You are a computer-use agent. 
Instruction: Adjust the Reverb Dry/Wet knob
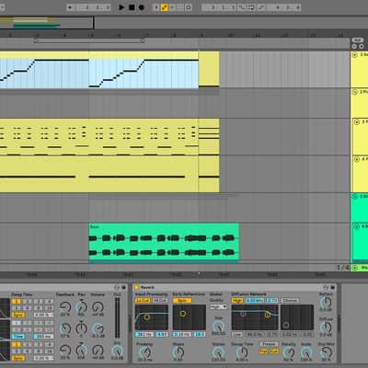326,352
